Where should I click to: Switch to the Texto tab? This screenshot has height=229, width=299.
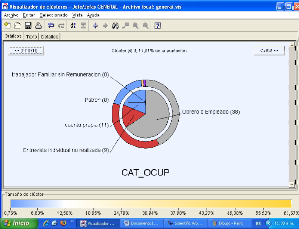click(x=31, y=37)
